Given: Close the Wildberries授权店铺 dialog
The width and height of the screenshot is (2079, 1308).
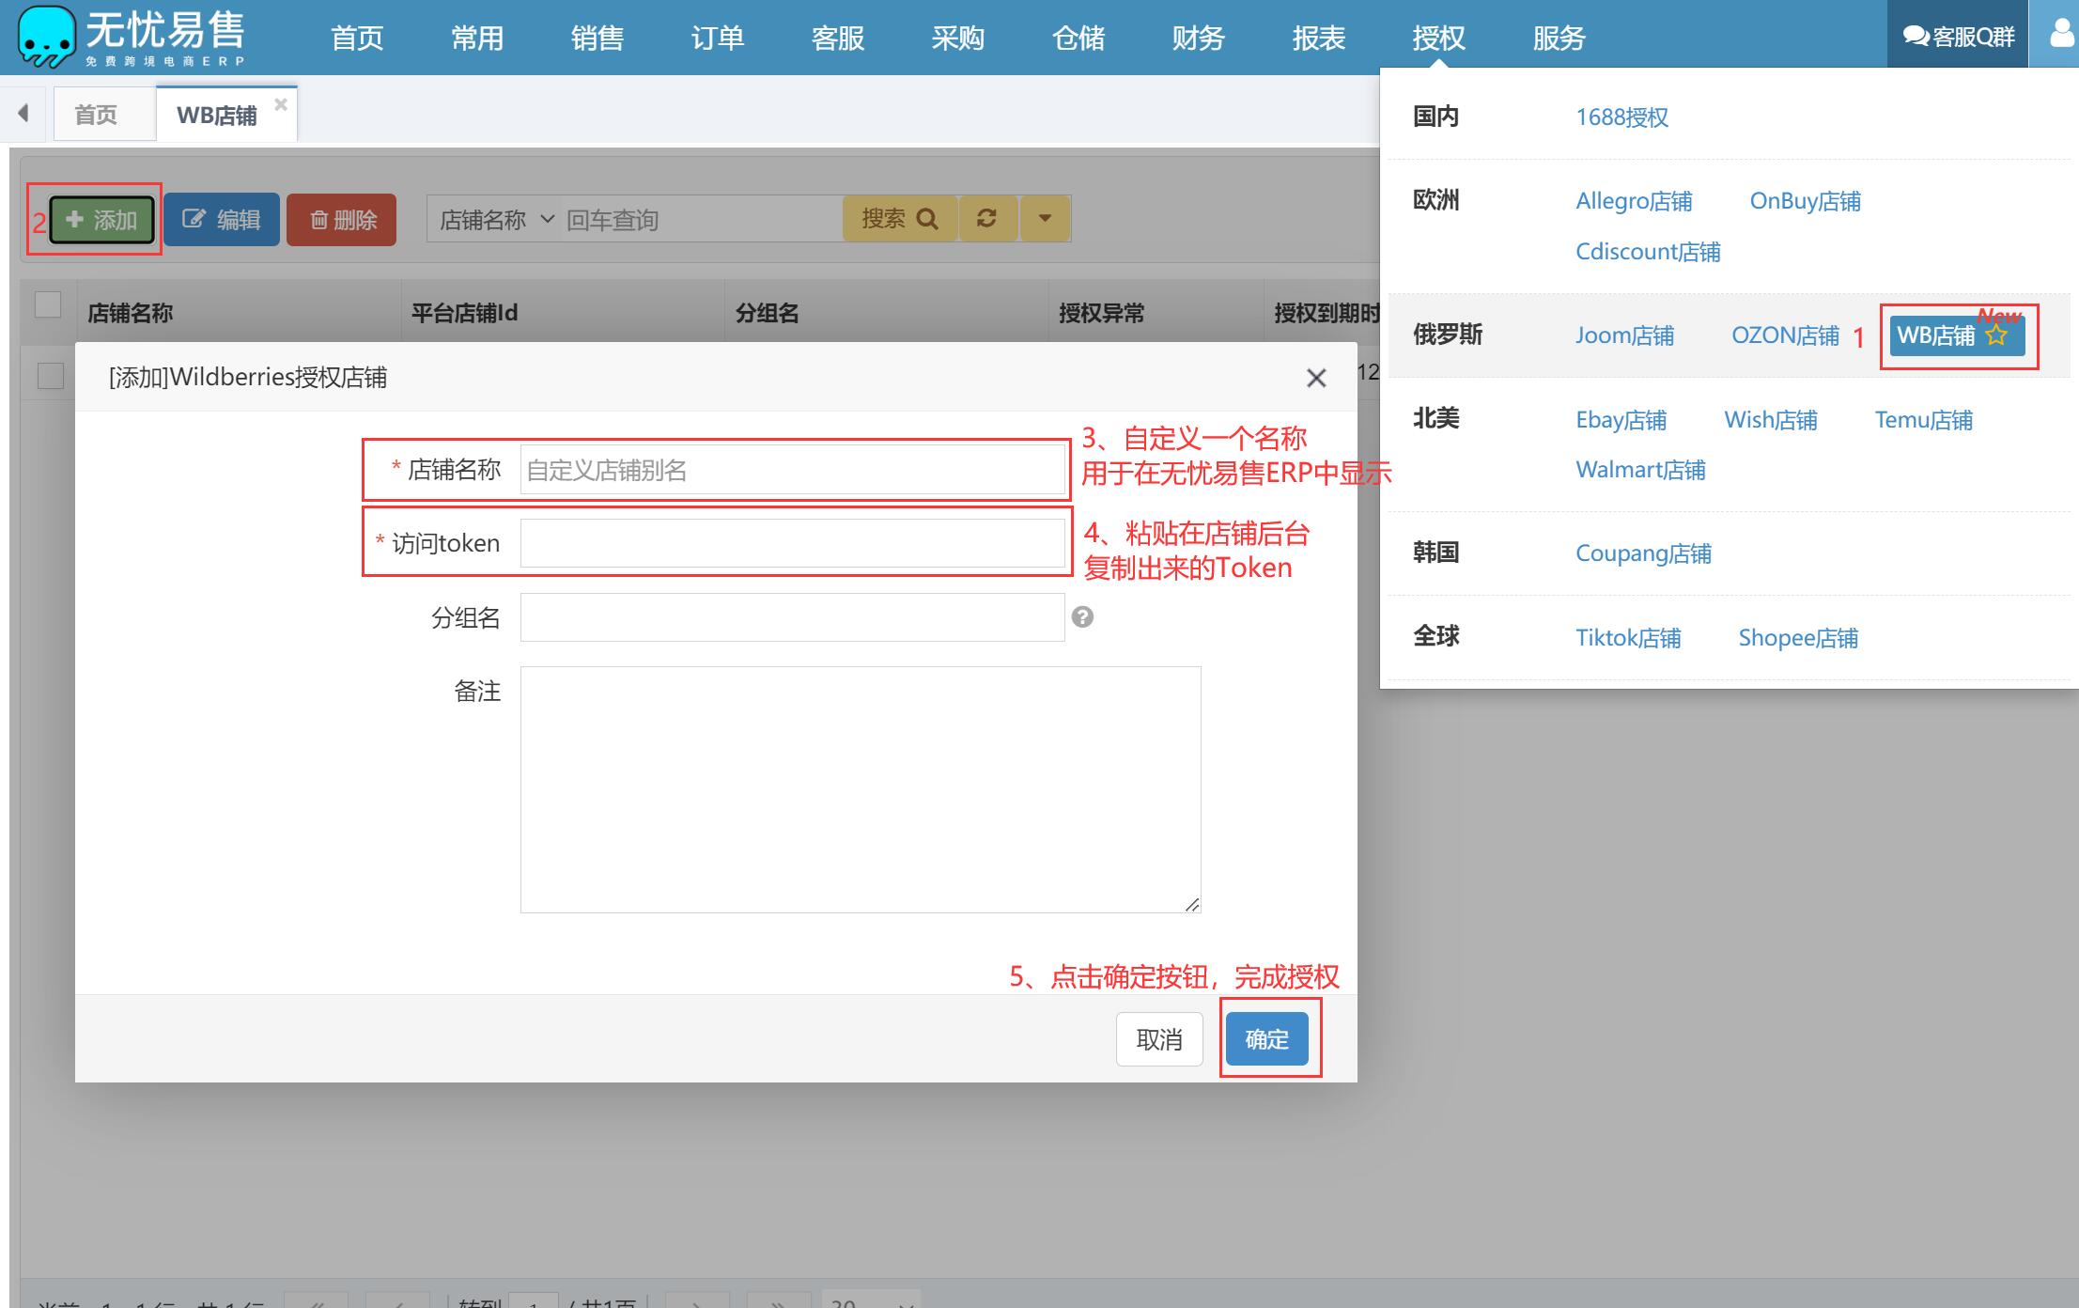Looking at the screenshot, I should [x=1316, y=378].
